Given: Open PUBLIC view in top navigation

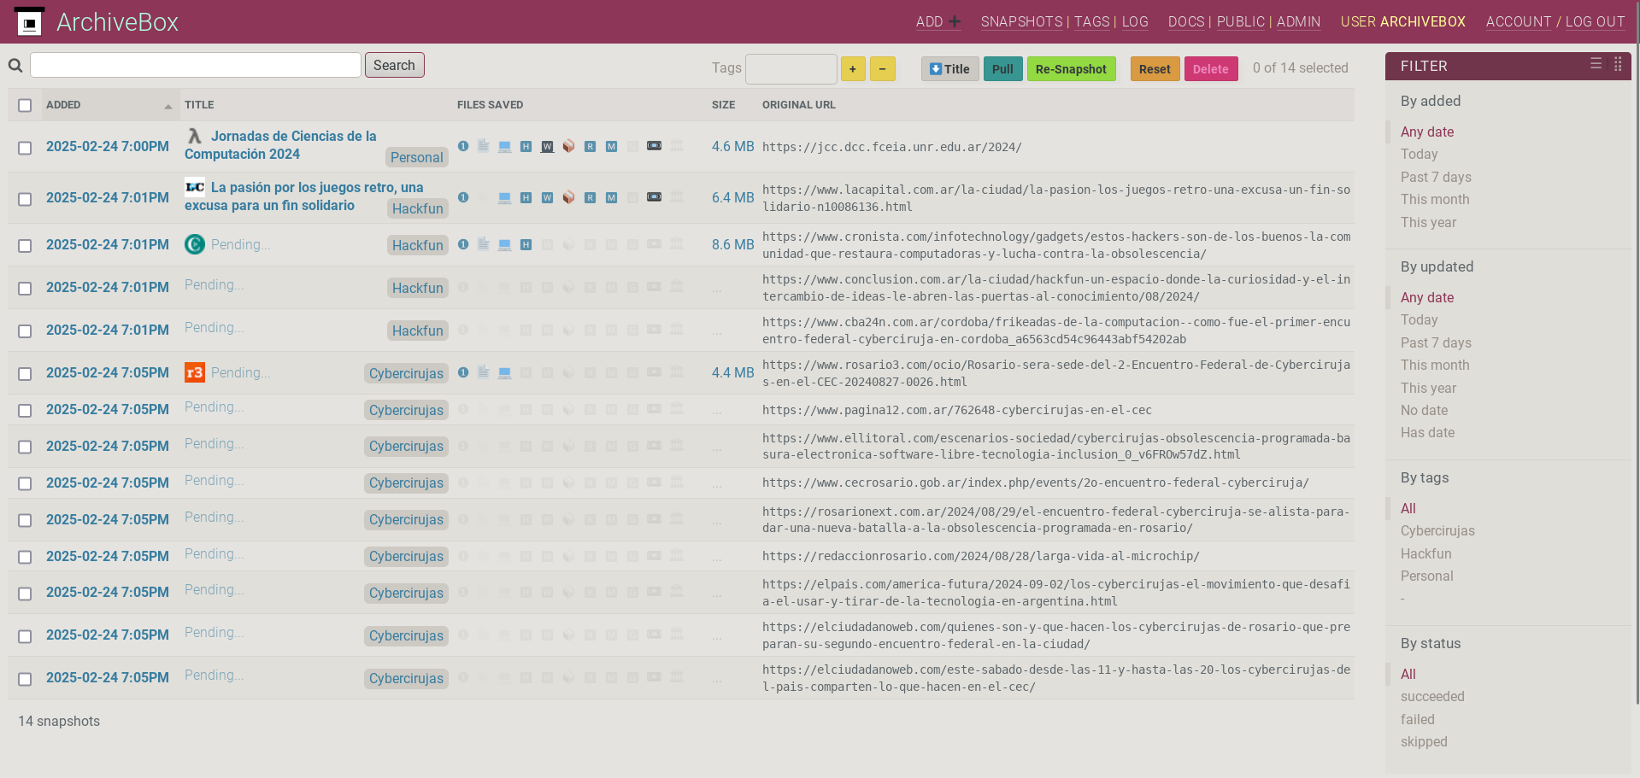Looking at the screenshot, I should (1241, 22).
